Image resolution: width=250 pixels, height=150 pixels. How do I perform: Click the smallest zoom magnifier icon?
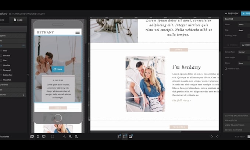(x=64, y=137)
